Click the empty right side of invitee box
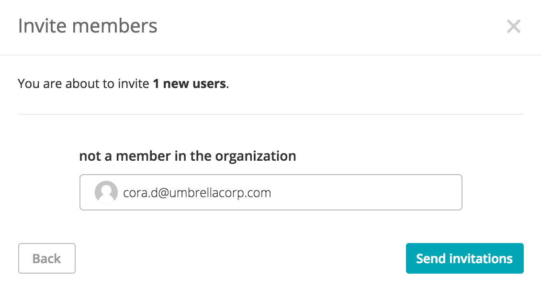Screen dimensions: 541x288 click(x=366, y=192)
